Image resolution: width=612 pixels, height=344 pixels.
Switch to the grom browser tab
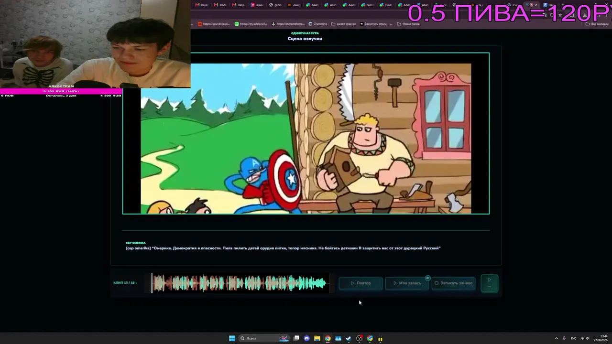point(275,5)
